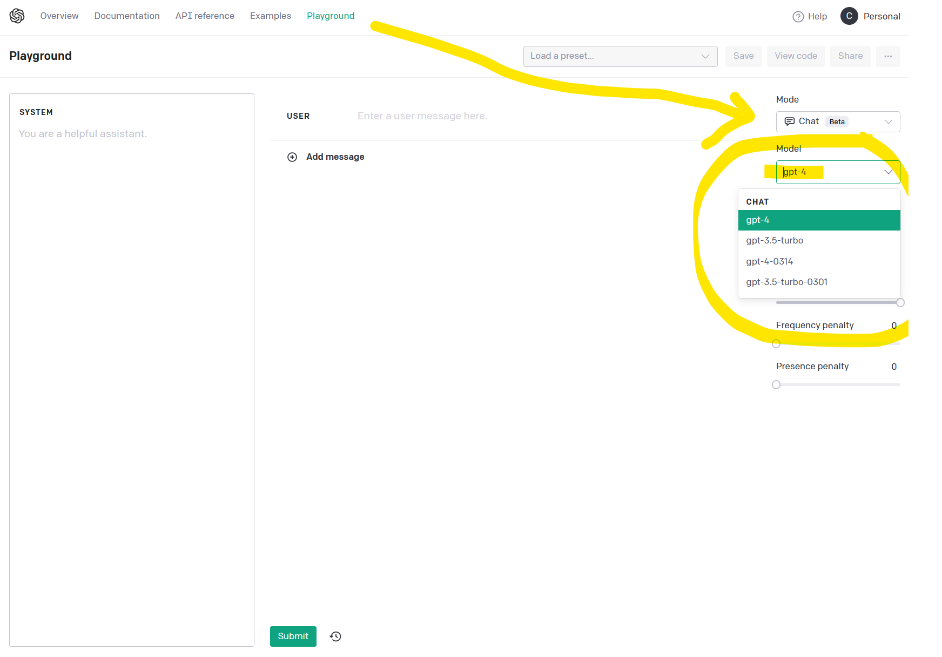Image resolution: width=942 pixels, height=657 pixels.
Task: Click the Submit button
Action: [293, 636]
